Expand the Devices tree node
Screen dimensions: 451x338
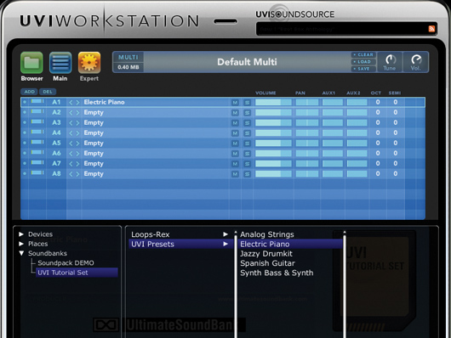[x=21, y=234]
